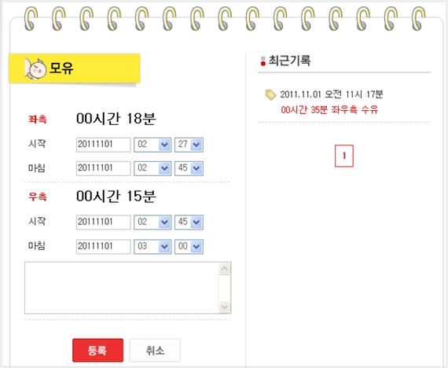The width and height of the screenshot is (448, 368).
Task: Open the 00시간 35분 좌우측 수유 record
Action: [329, 110]
